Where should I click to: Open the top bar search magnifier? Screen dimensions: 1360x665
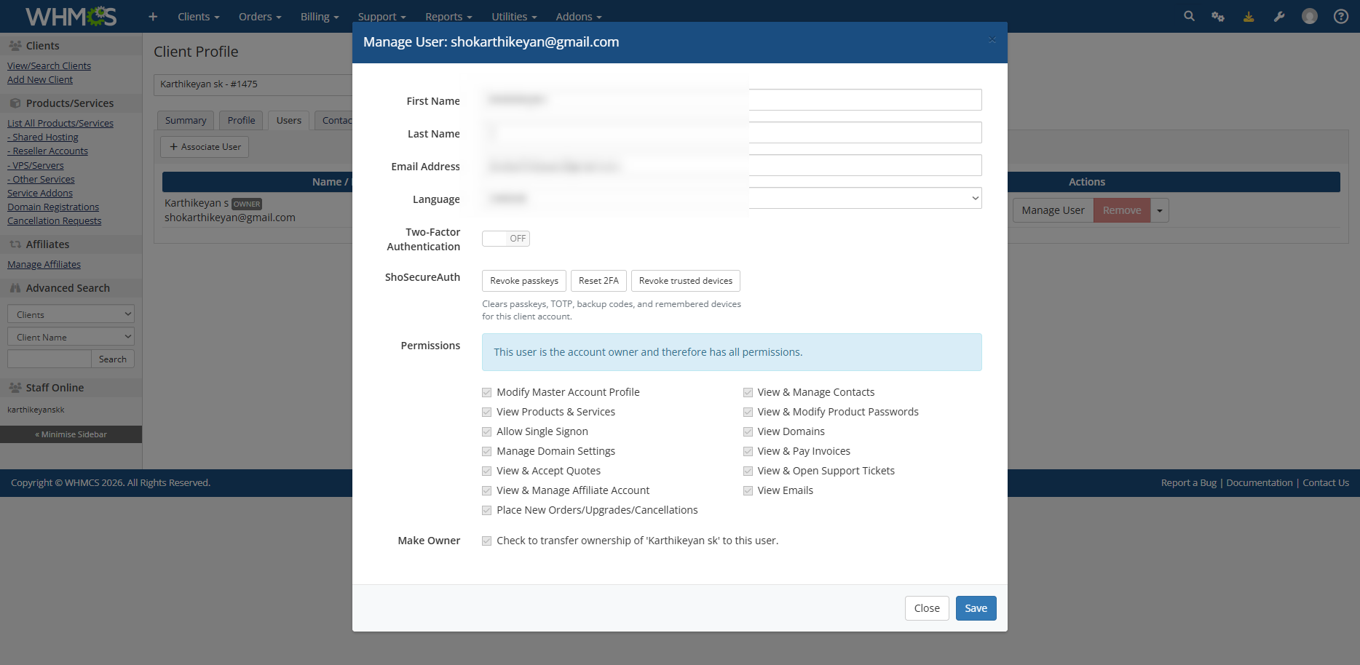[1189, 16]
